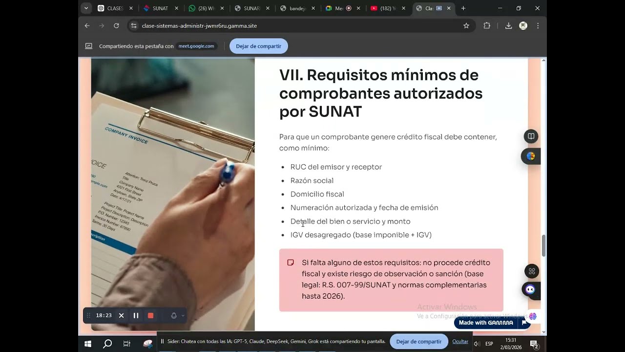Go back to previous page
The image size is (625, 352).
[87, 26]
